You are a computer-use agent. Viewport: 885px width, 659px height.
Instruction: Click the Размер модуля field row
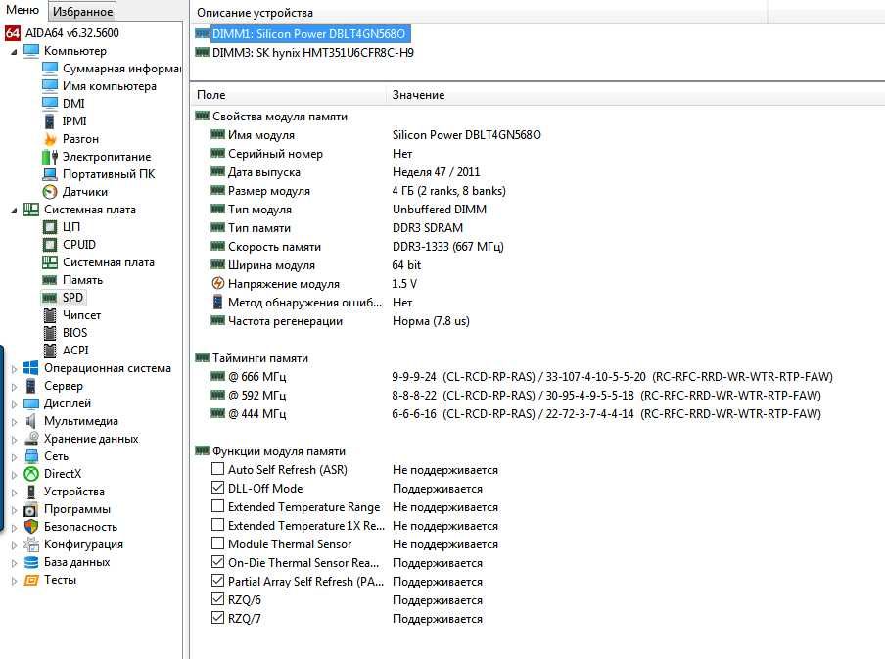click(x=358, y=190)
